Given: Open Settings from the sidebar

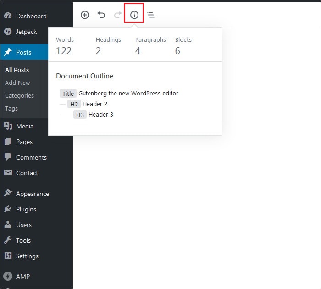Looking at the screenshot, I should [x=27, y=256].
